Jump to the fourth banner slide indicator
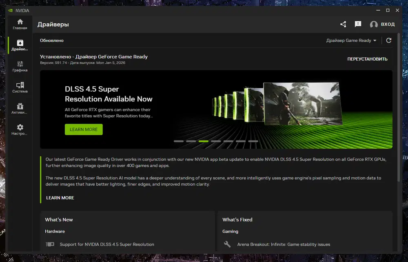 pyautogui.click(x=216, y=141)
